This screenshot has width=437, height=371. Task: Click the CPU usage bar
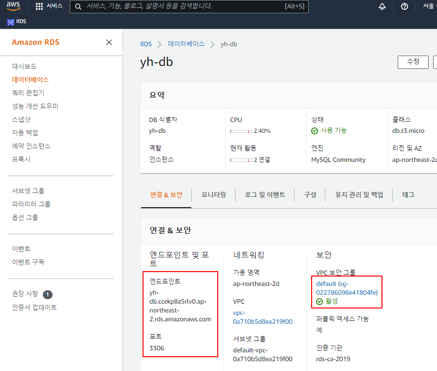click(241, 131)
